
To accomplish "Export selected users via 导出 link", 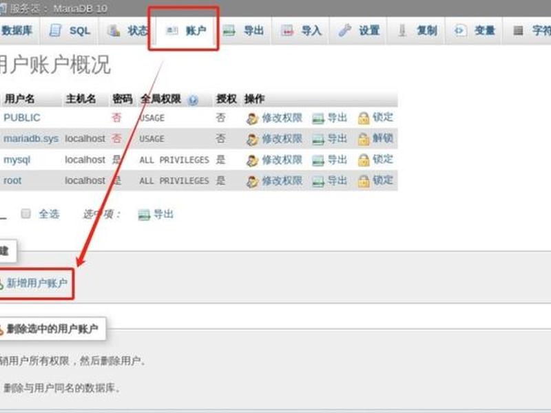I will pyautogui.click(x=163, y=214).
